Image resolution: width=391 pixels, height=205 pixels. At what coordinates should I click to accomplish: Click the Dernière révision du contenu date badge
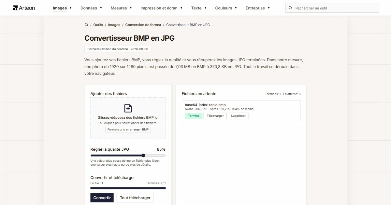[x=118, y=49]
